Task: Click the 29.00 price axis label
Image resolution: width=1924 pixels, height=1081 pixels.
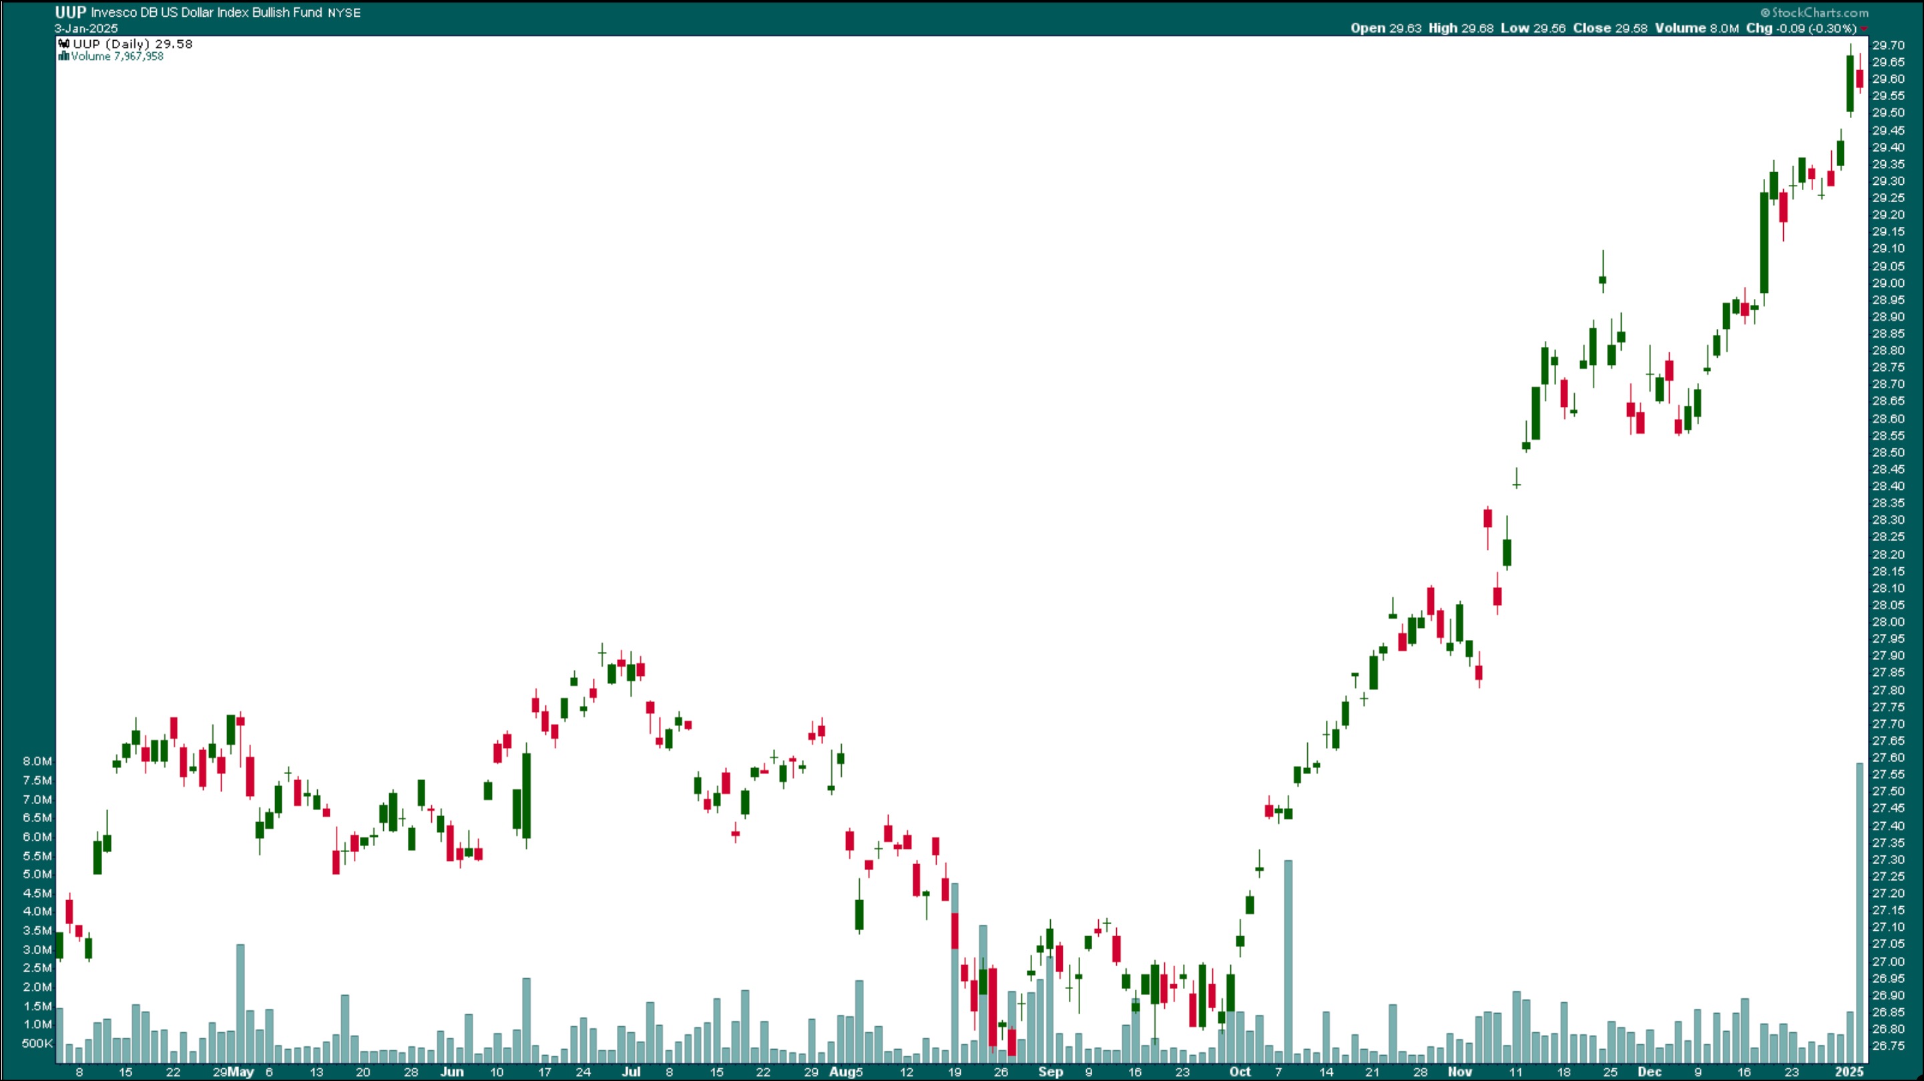Action: click(1887, 283)
